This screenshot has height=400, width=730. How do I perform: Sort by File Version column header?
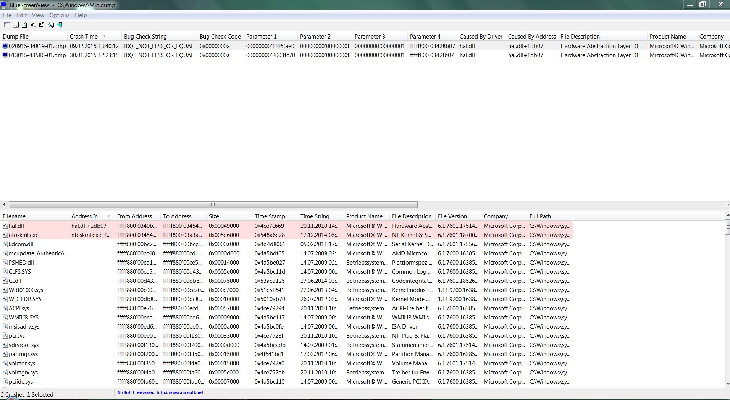[458, 216]
